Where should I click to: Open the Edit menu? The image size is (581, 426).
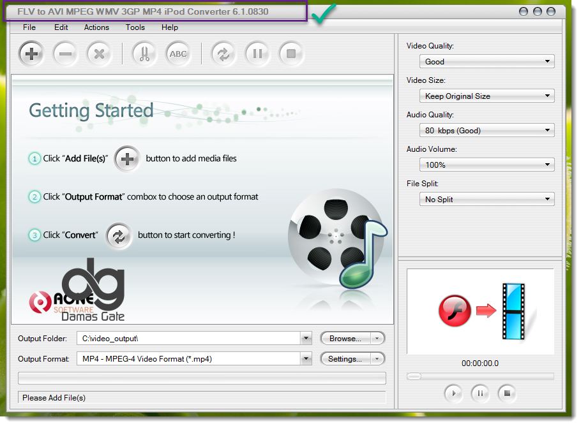pyautogui.click(x=61, y=27)
